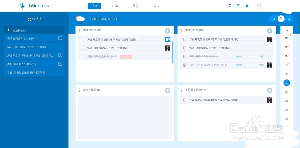Image resolution: width=300 pixels, height=148 pixels.
Task: Open drag menu of 重要且紧急的事 quadrant
Action: coord(79,31)
